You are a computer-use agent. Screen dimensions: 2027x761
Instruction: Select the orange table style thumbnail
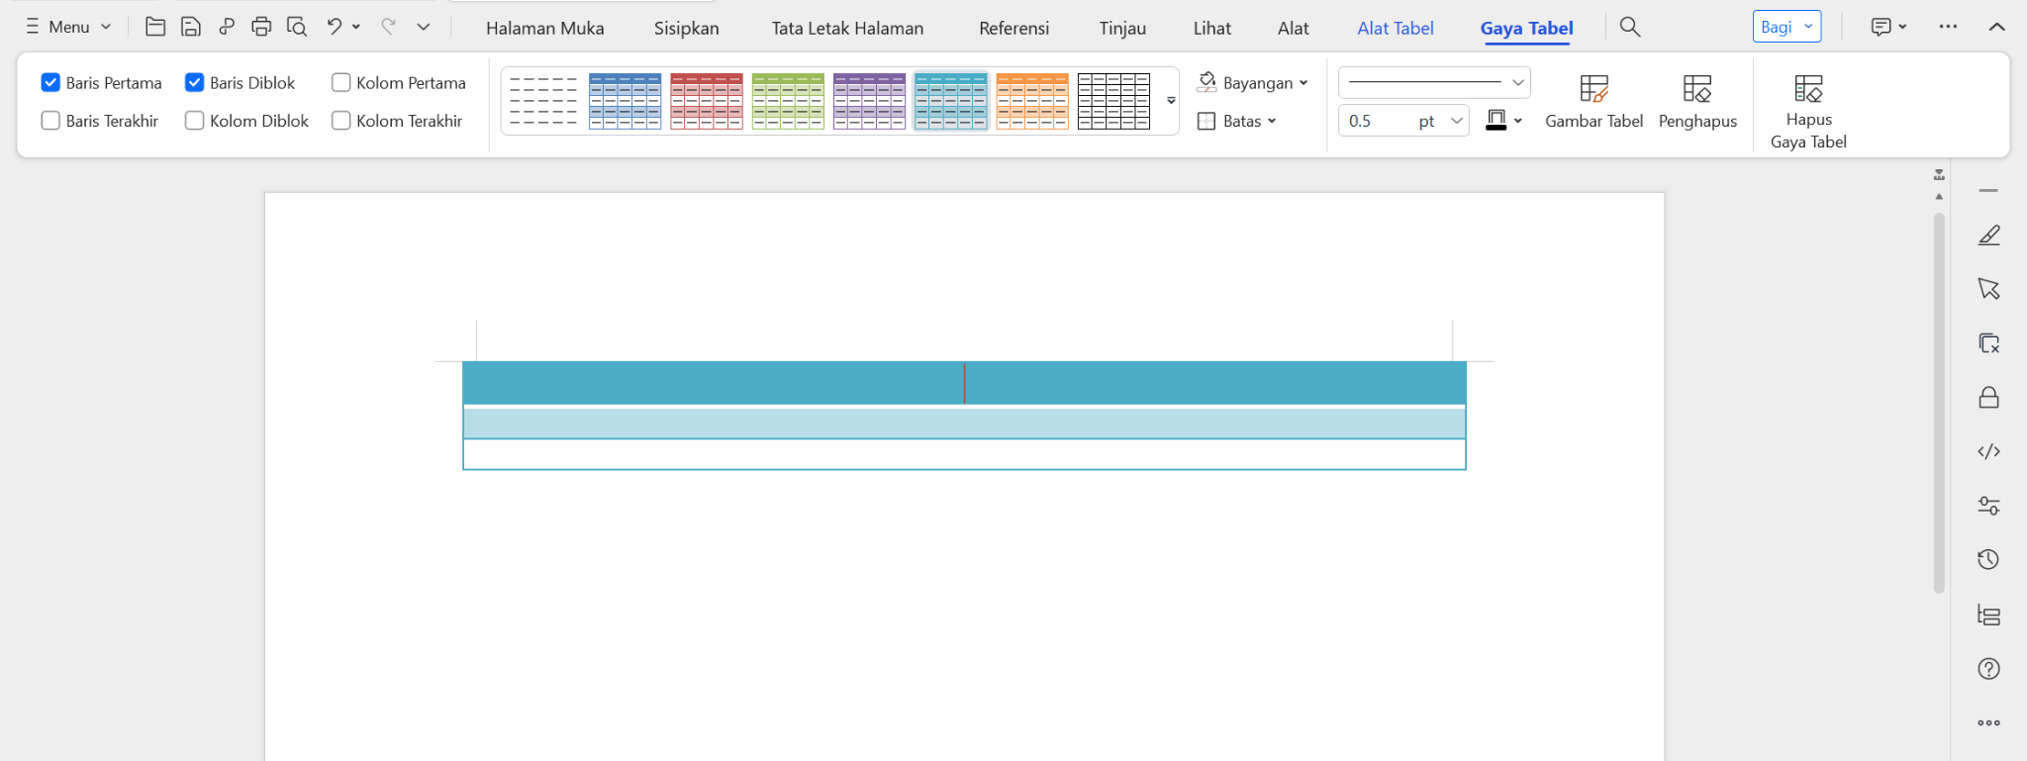pyautogui.click(x=1031, y=101)
